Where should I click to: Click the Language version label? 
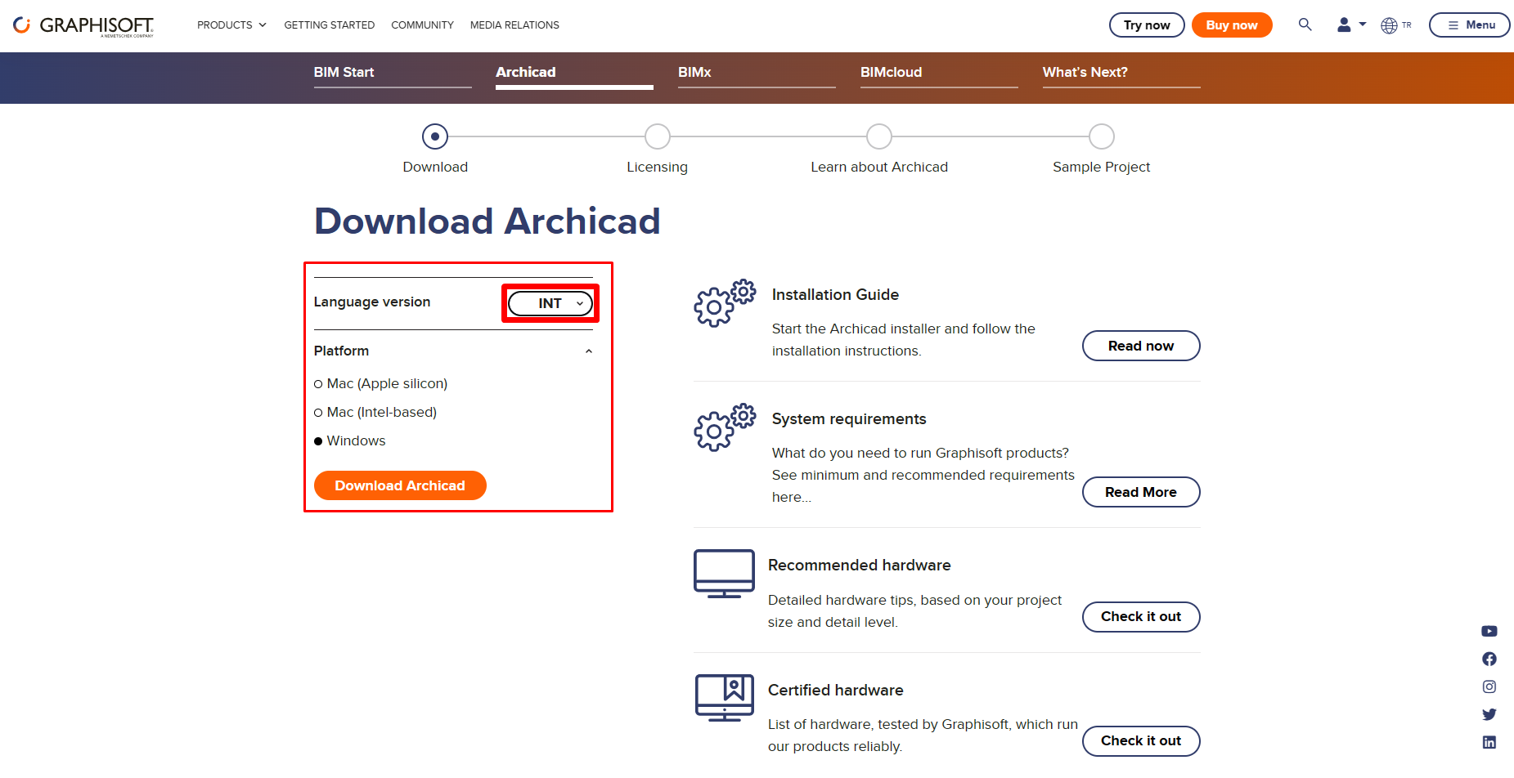[x=372, y=302]
